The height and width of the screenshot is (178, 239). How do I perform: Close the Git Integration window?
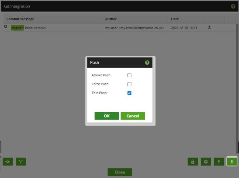119,172
